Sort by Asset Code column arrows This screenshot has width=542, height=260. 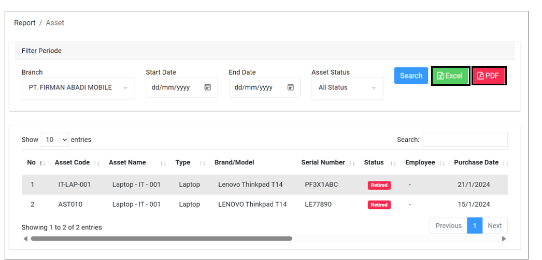(97, 163)
